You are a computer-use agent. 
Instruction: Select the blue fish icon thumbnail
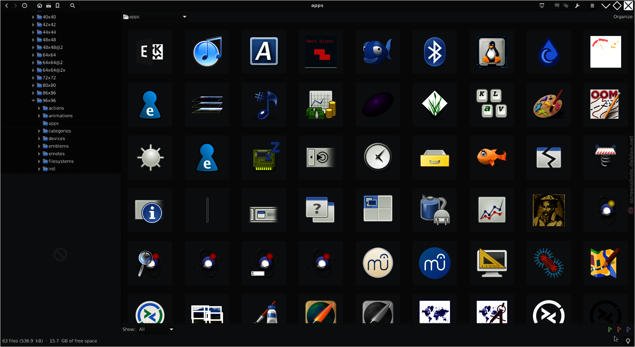tap(378, 52)
